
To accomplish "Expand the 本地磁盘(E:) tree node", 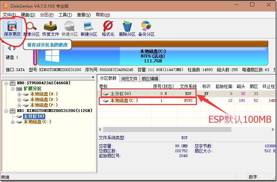I will (x=19, y=100).
